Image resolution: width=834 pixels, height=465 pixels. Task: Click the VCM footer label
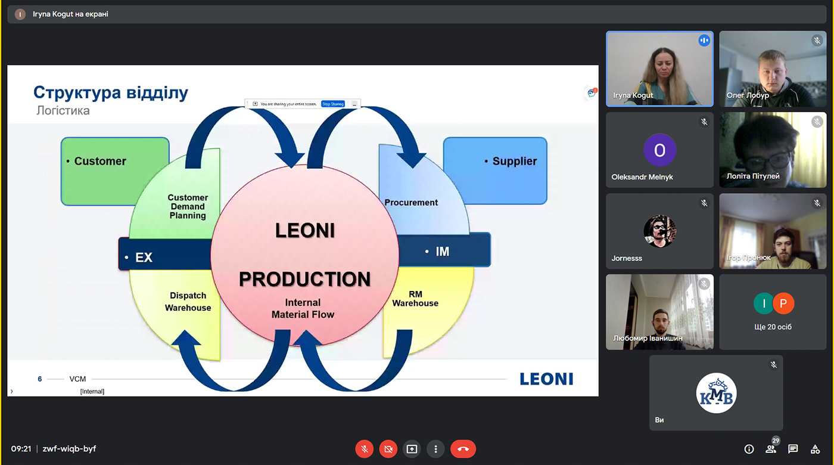(x=77, y=379)
